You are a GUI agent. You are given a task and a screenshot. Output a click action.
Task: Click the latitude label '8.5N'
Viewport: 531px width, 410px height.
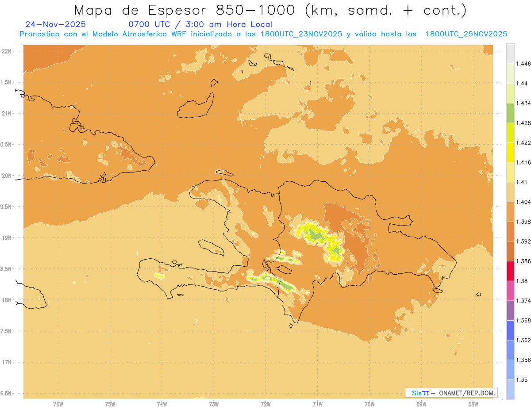click(x=7, y=269)
